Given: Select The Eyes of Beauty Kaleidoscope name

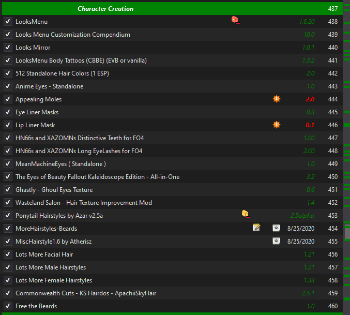Looking at the screenshot, I should [x=98, y=177].
